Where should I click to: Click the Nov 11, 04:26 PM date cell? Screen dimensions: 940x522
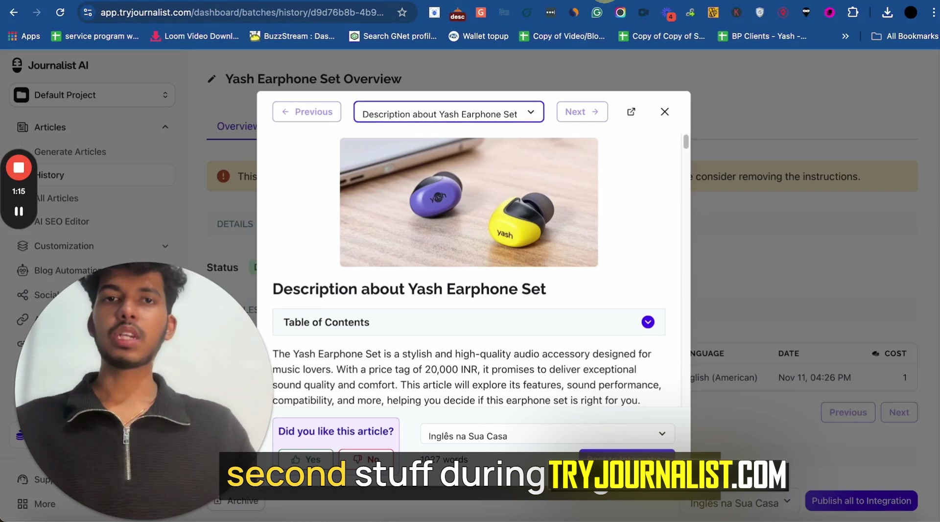pyautogui.click(x=814, y=378)
